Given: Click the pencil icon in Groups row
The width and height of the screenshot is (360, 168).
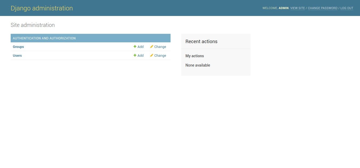Looking at the screenshot, I should pos(152,47).
